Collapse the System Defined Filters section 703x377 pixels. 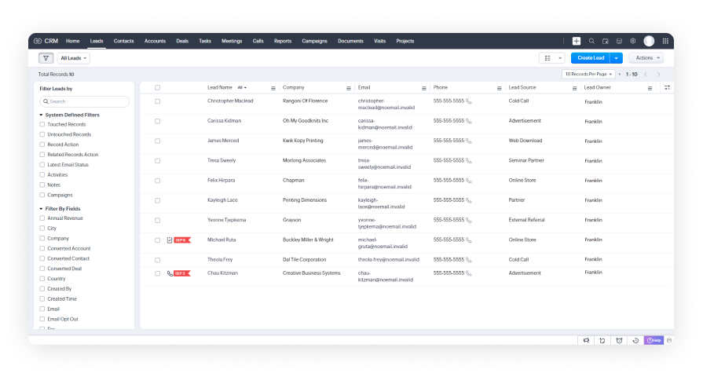(41, 115)
